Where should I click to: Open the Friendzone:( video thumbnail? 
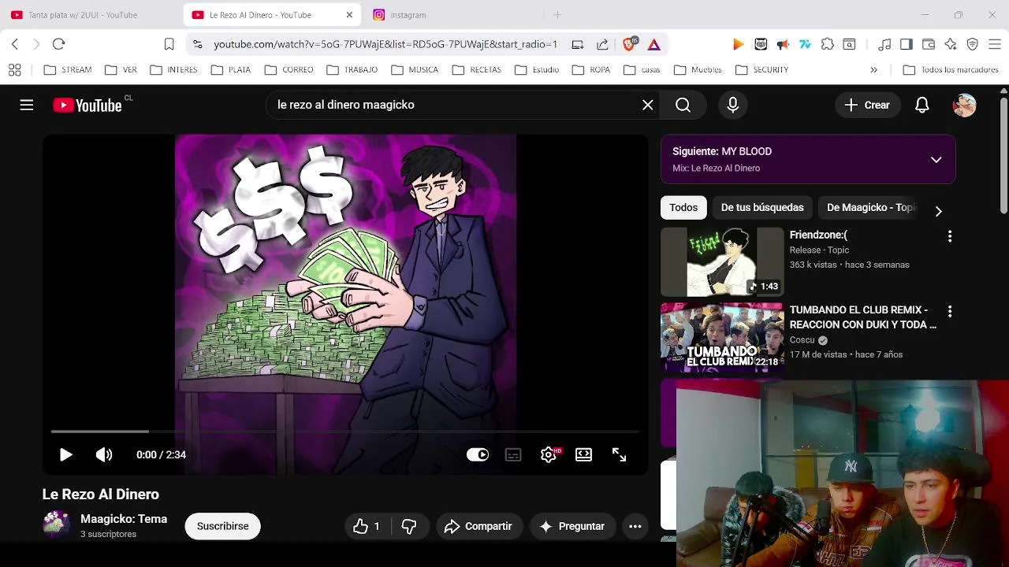pyautogui.click(x=722, y=262)
